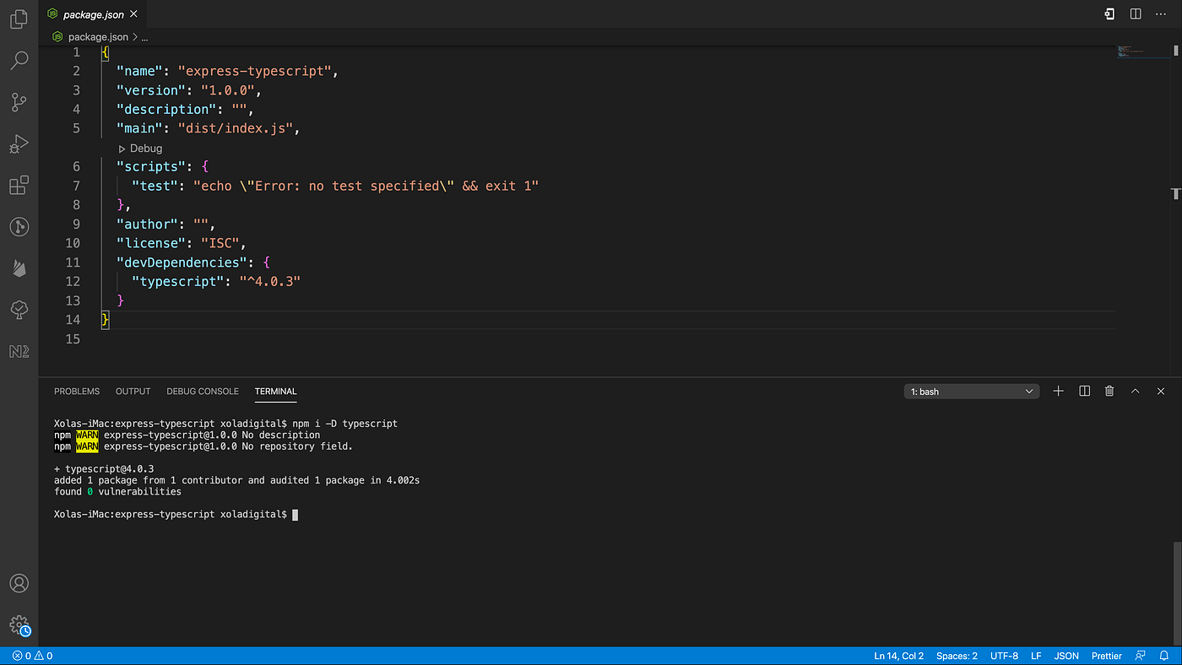
Task: Open Settings via the gear icon
Action: [19, 626]
